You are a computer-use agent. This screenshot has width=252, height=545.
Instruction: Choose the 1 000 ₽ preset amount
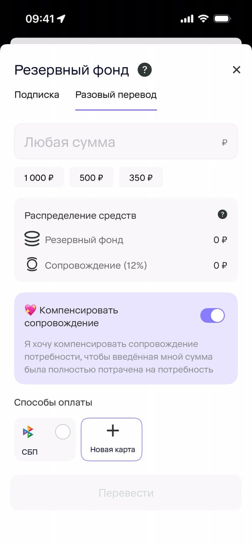click(x=39, y=178)
